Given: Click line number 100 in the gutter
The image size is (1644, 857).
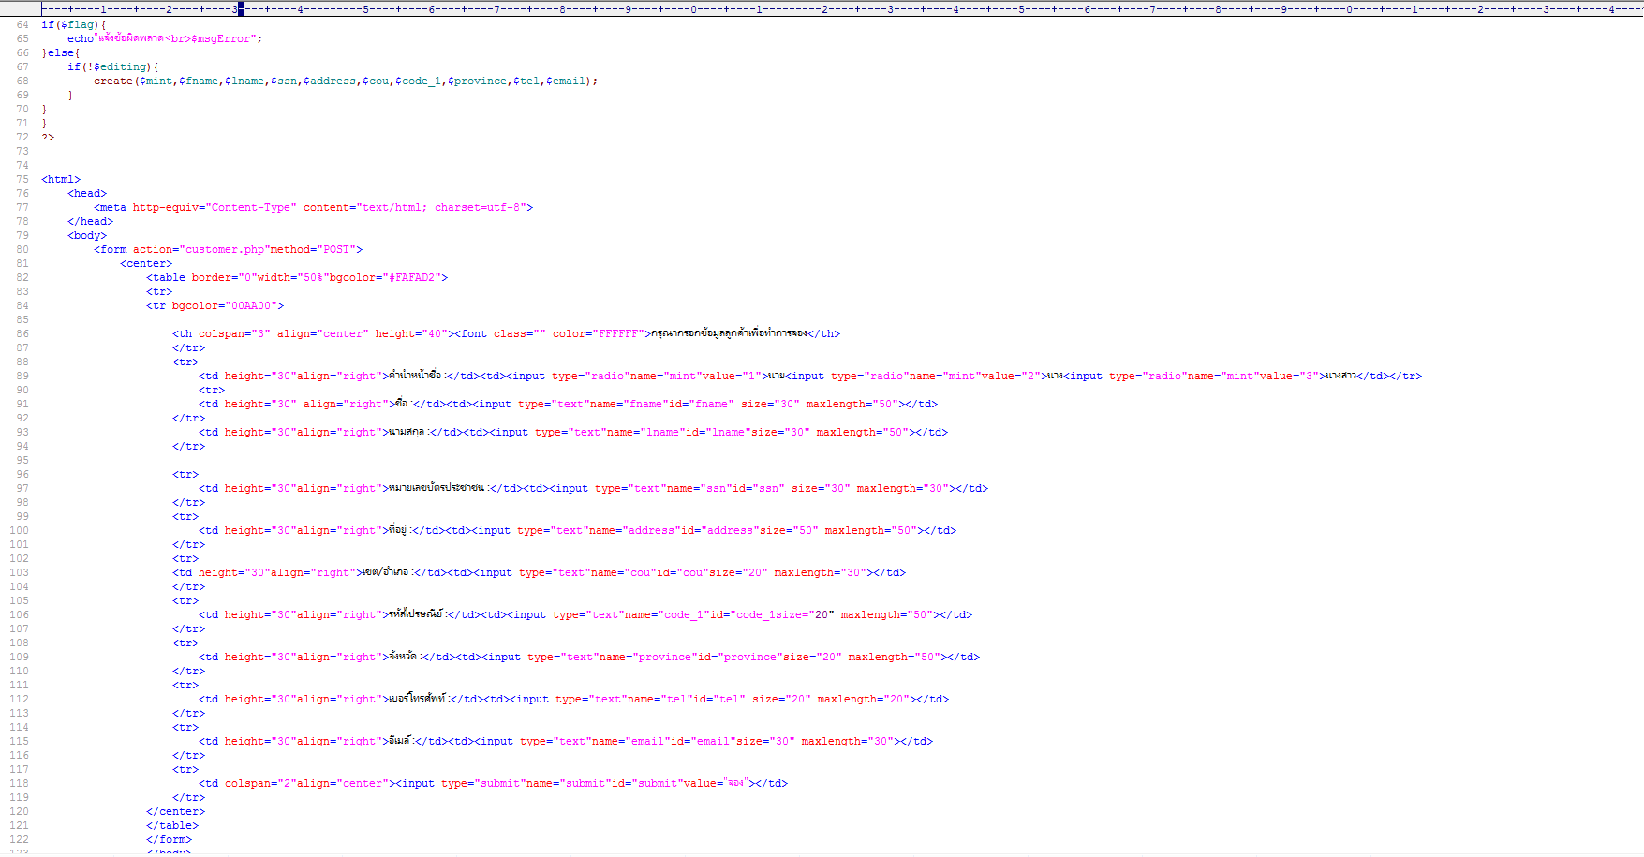Looking at the screenshot, I should [20, 531].
